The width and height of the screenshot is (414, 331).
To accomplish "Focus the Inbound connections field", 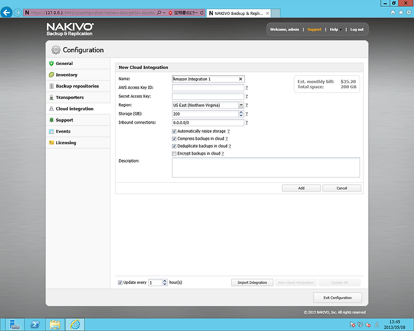I will click(x=208, y=122).
